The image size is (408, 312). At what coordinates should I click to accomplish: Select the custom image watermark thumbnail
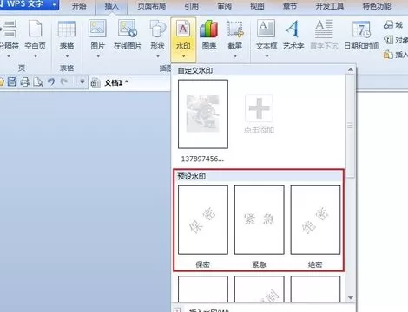203,114
